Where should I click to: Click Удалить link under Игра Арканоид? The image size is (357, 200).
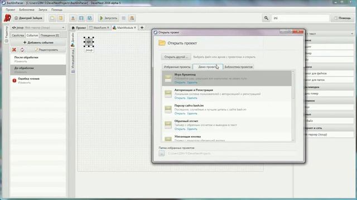(192, 82)
